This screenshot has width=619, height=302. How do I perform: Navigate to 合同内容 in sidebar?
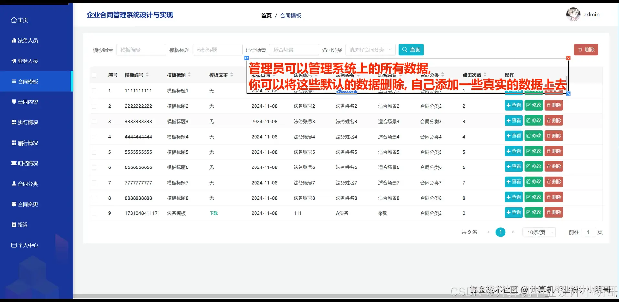28,102
